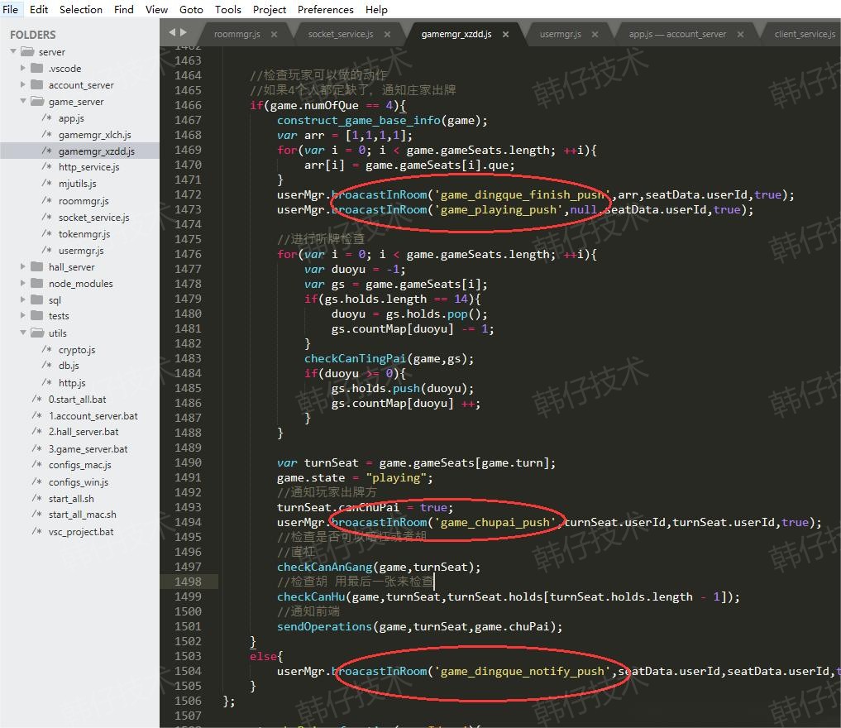Open configs_mac.js file
The height and width of the screenshot is (728, 841).
(80, 465)
